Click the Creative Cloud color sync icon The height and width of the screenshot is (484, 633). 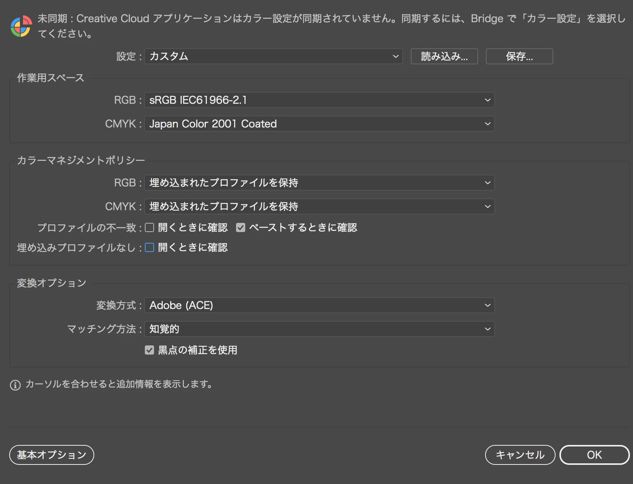tap(21, 26)
